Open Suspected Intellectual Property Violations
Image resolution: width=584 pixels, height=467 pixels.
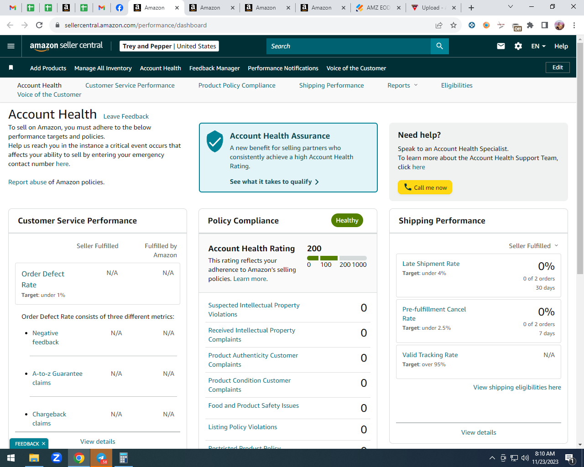(254, 310)
